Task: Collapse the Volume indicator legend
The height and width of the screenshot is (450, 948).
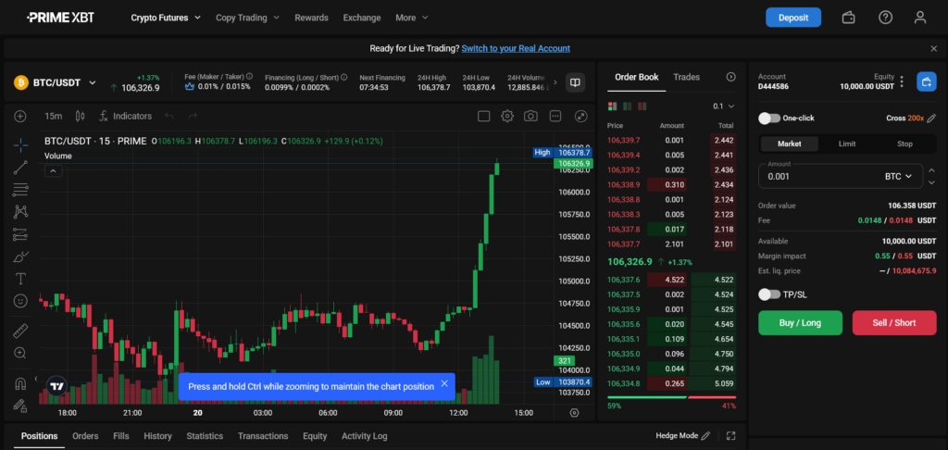Action: [53, 171]
